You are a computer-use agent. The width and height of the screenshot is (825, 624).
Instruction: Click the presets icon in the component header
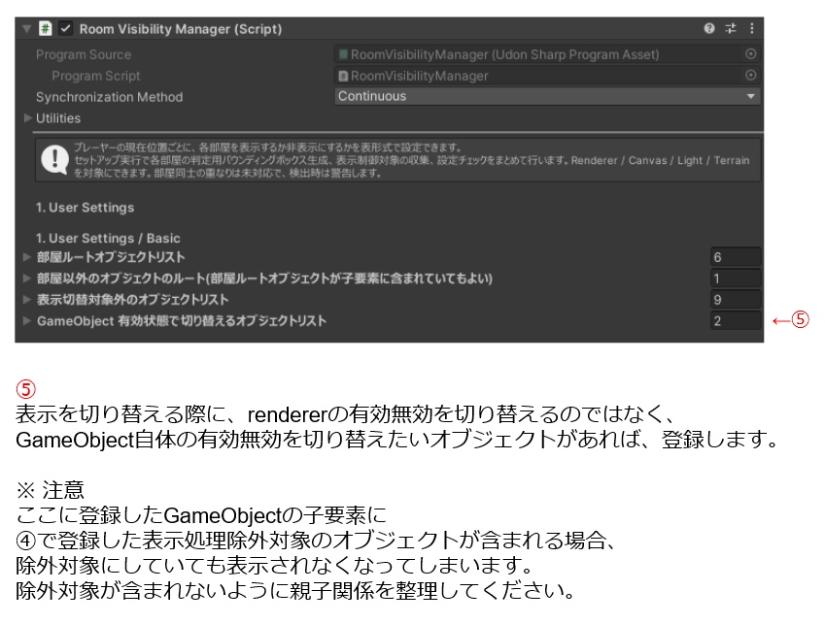(731, 29)
